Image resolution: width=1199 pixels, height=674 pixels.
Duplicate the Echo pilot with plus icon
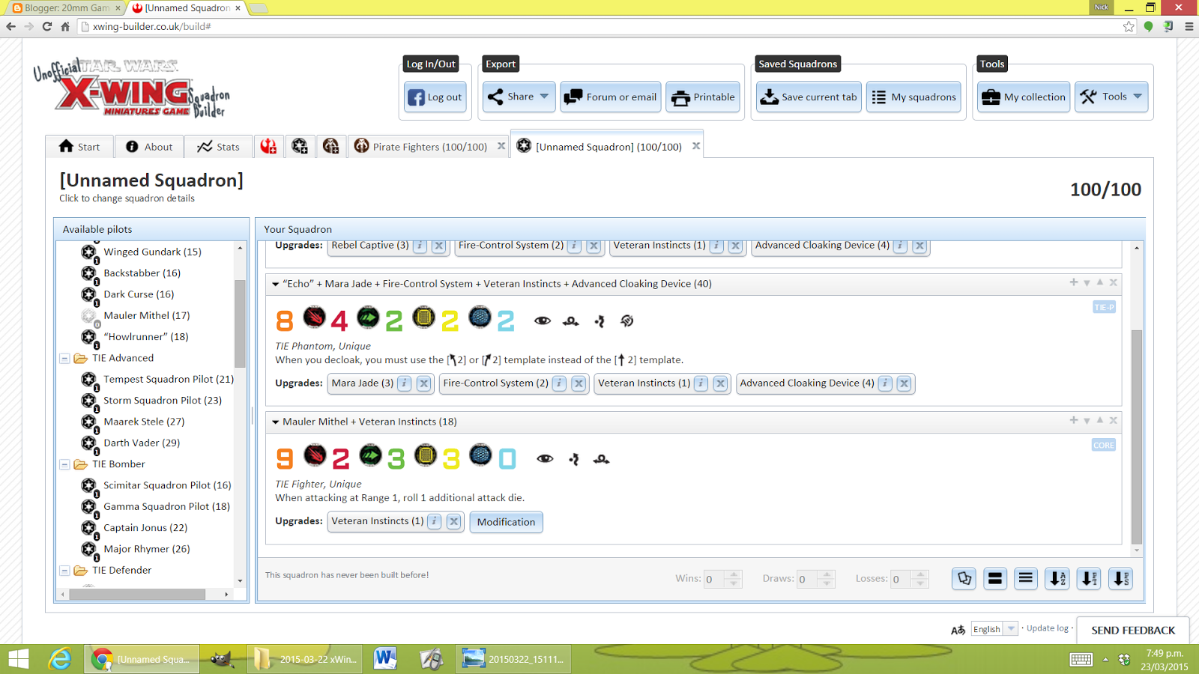[x=1074, y=282]
